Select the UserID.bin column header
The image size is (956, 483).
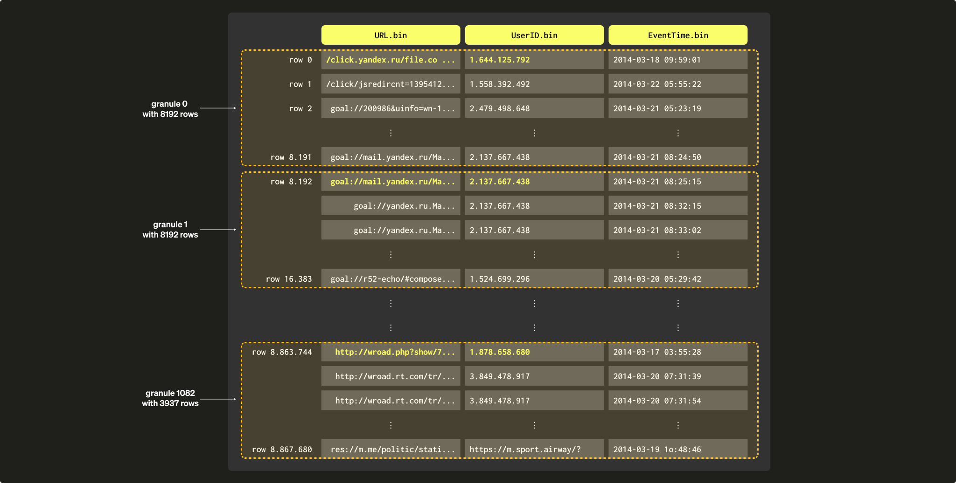(534, 35)
